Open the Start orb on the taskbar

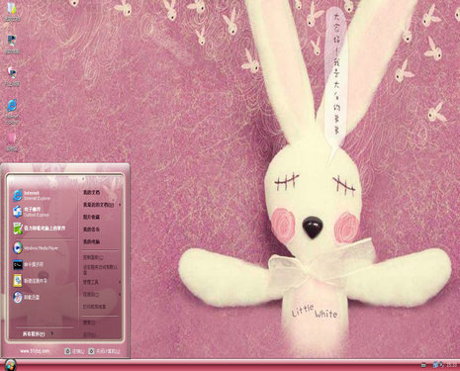coord(10,364)
